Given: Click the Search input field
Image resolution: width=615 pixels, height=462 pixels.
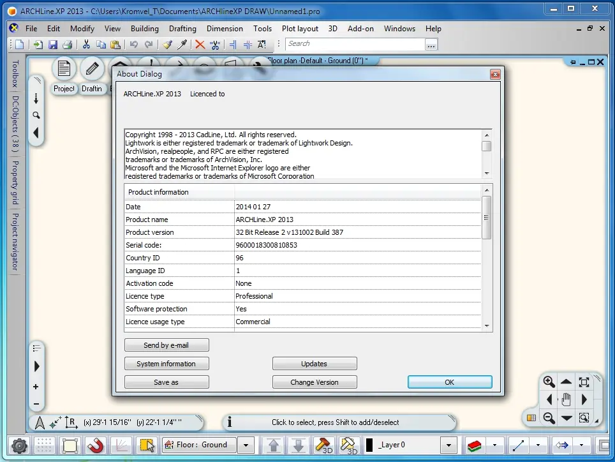Looking at the screenshot, I should point(355,44).
